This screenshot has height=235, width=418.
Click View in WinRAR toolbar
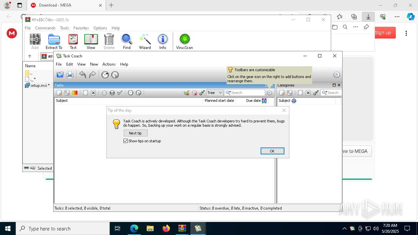(91, 41)
